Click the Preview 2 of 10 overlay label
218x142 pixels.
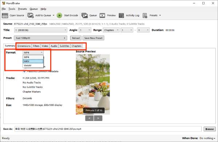coord(94,110)
